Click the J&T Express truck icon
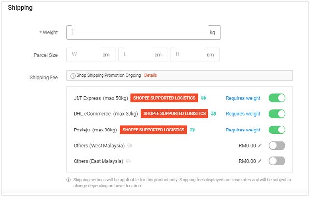This screenshot has height=197, width=310. 204,98
